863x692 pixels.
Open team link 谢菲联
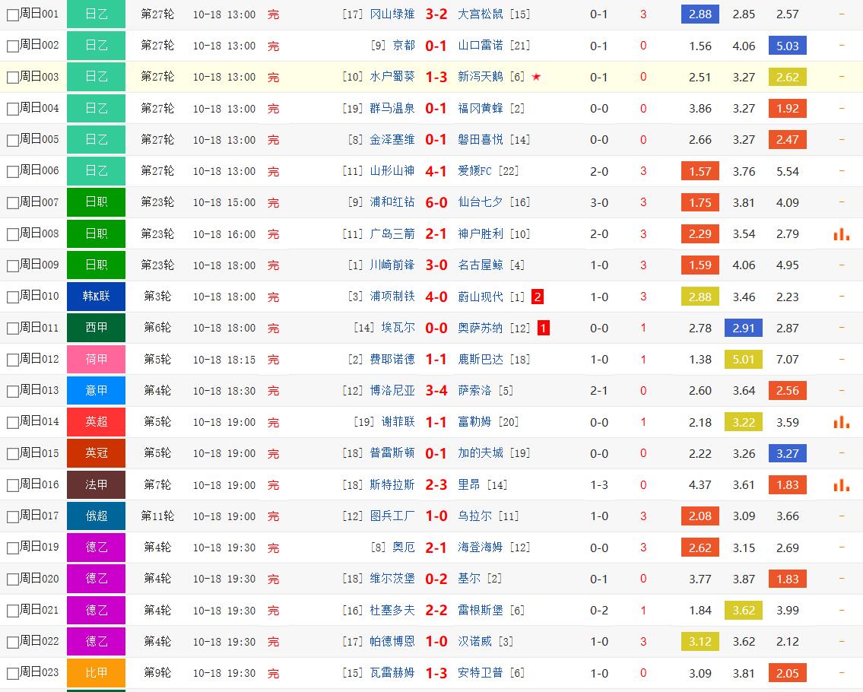pos(398,422)
